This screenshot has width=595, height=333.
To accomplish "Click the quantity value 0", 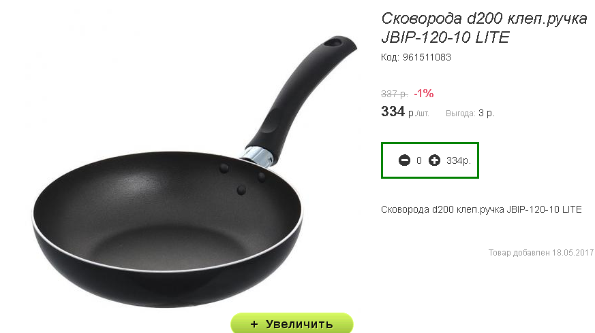I will pos(419,161).
